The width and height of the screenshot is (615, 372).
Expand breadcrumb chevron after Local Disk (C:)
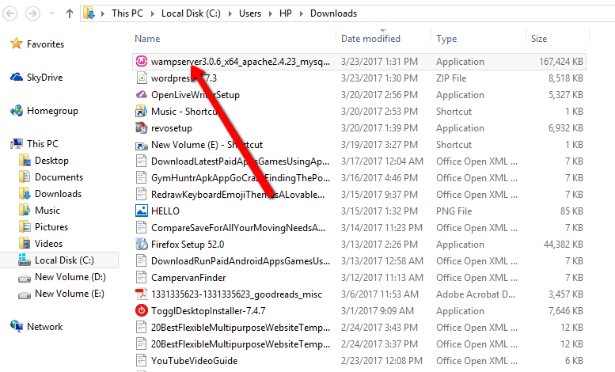(x=230, y=13)
